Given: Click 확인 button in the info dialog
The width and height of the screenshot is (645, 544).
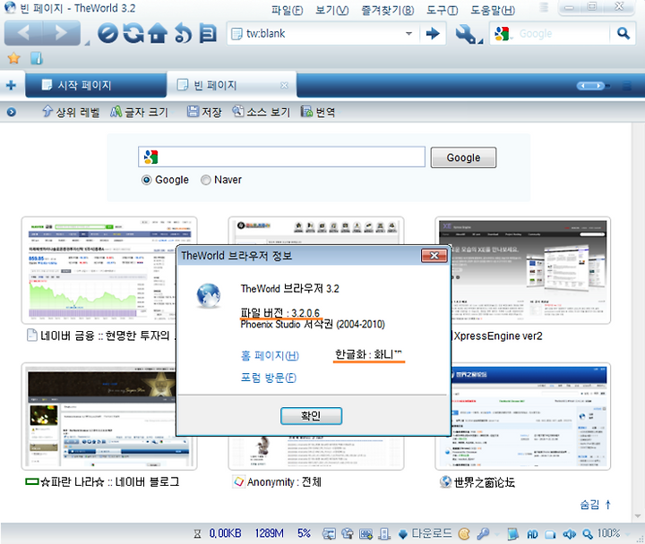Looking at the screenshot, I should 311,416.
